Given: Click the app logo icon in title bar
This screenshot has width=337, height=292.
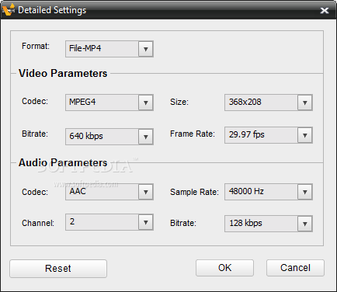Looking at the screenshot, I should (9, 9).
